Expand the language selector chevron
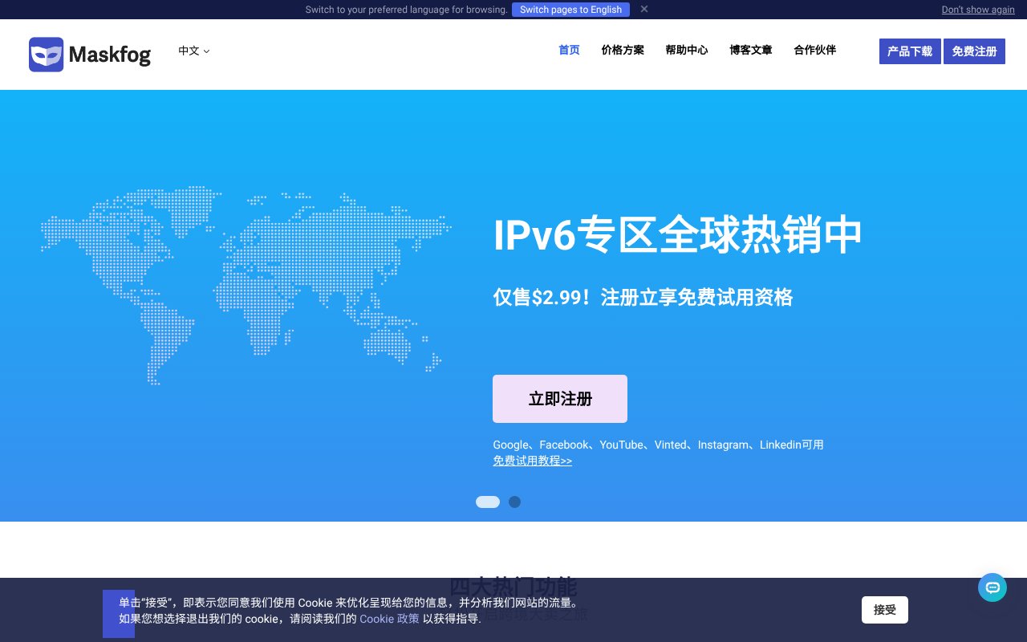 point(206,51)
